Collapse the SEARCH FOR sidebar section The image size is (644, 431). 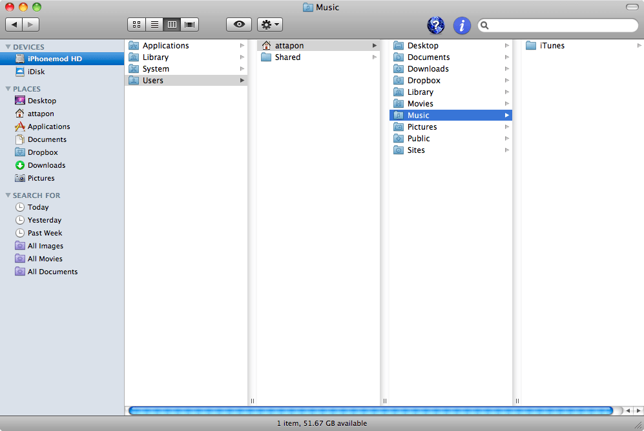point(8,195)
